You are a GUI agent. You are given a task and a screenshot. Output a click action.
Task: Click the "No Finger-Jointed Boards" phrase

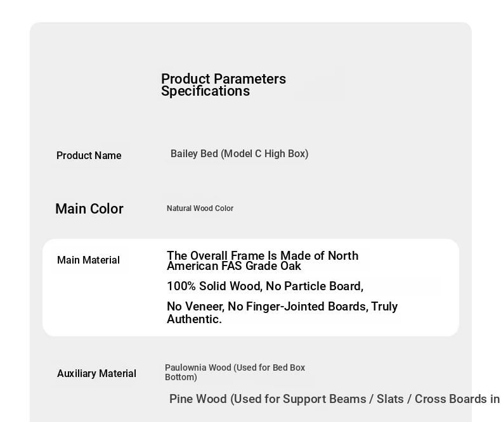point(297,307)
